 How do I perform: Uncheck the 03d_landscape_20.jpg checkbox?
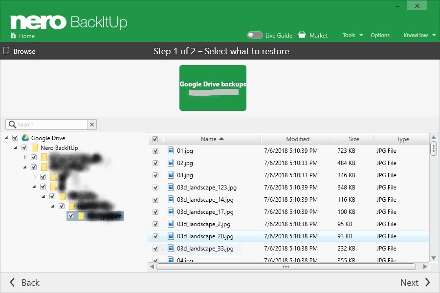coord(155,236)
